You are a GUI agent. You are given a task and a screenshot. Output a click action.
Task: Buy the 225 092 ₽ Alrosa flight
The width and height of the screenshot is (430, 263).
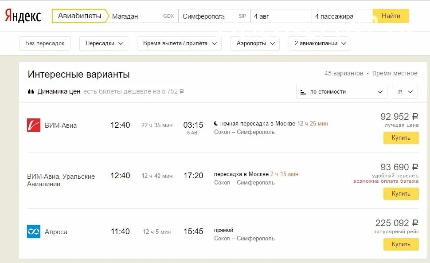click(x=401, y=244)
